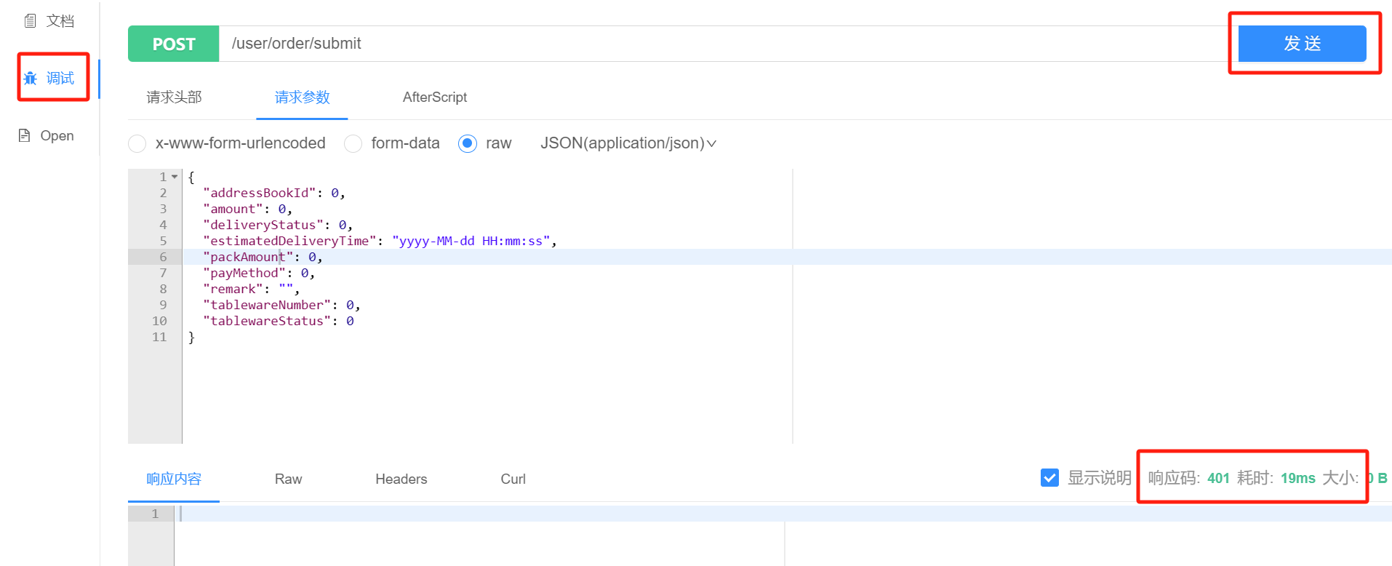Switch to the Curl response tab
1392x566 pixels.
pyautogui.click(x=513, y=479)
